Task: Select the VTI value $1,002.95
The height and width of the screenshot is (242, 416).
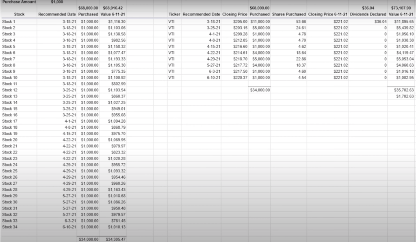Action: click(x=405, y=78)
